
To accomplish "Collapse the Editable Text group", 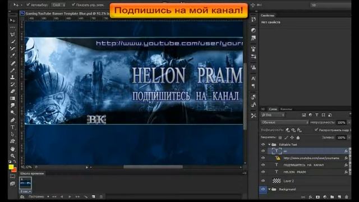I will click(269, 145).
